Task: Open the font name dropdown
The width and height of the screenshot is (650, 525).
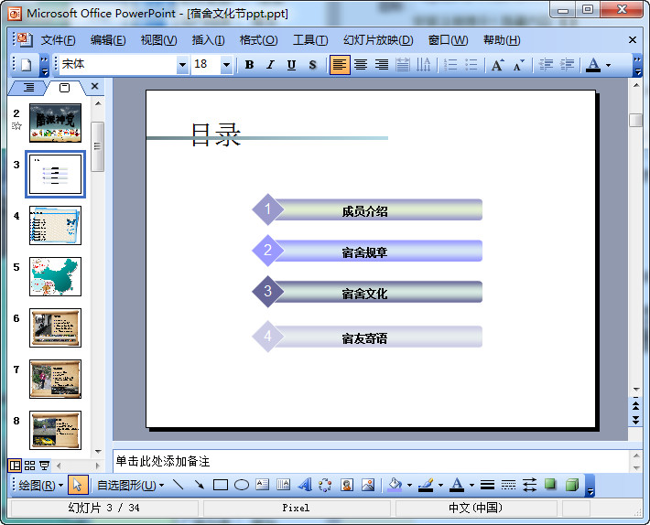Action: (182, 65)
